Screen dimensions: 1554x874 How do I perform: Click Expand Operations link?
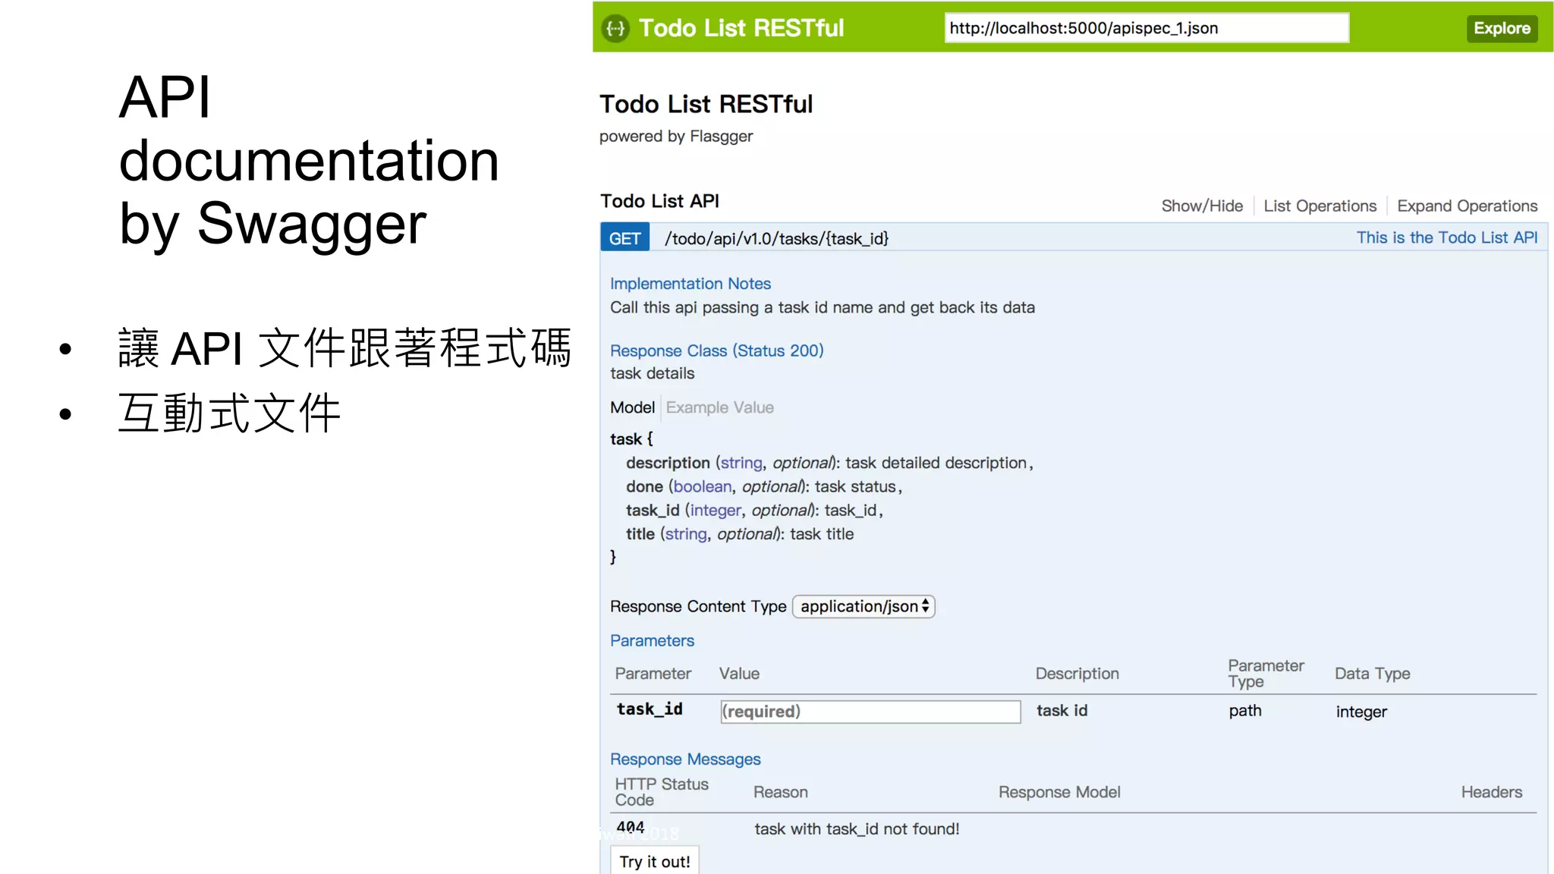(x=1467, y=206)
